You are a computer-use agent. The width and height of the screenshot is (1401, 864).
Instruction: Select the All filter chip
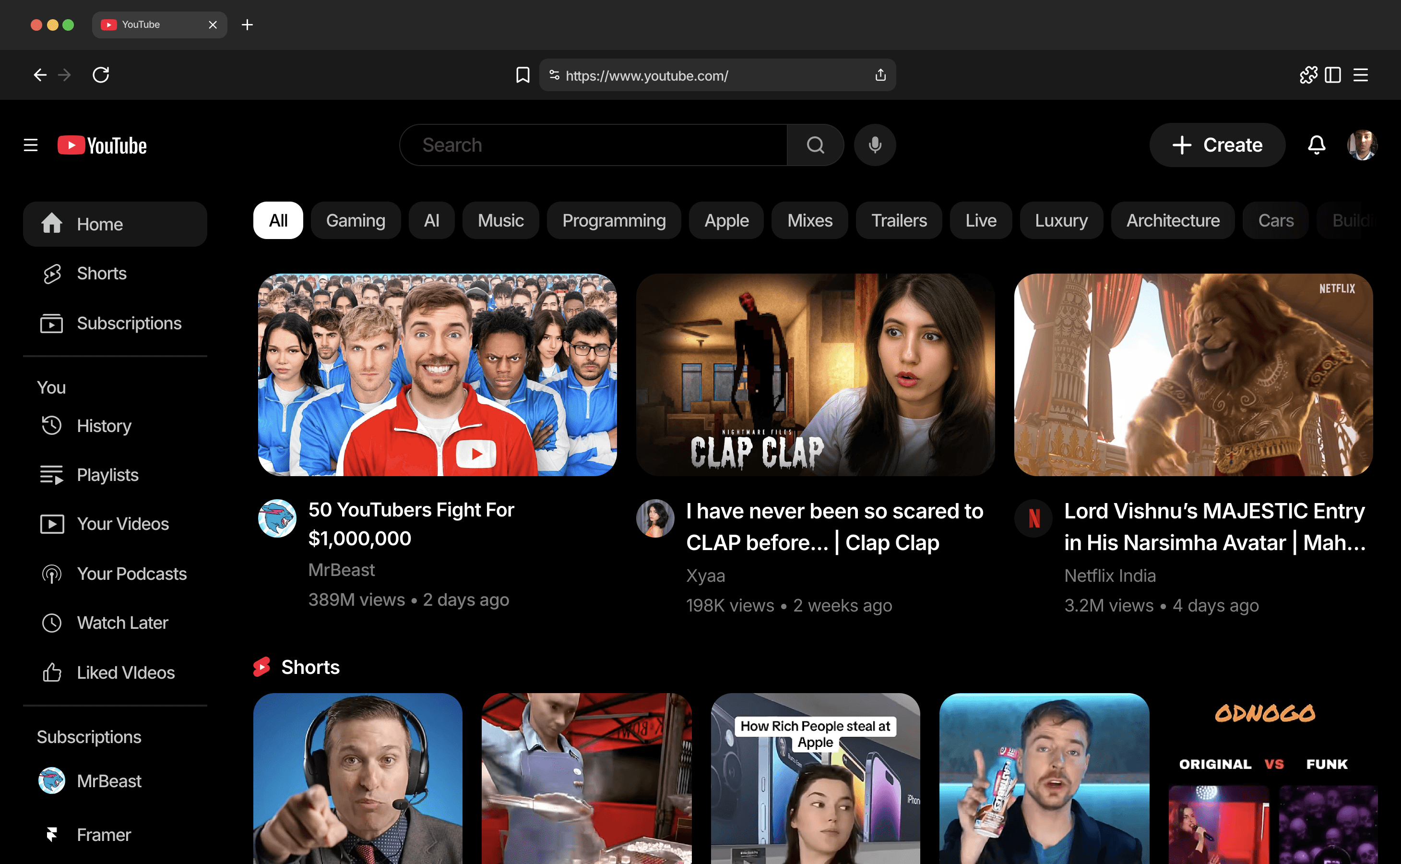click(x=278, y=221)
